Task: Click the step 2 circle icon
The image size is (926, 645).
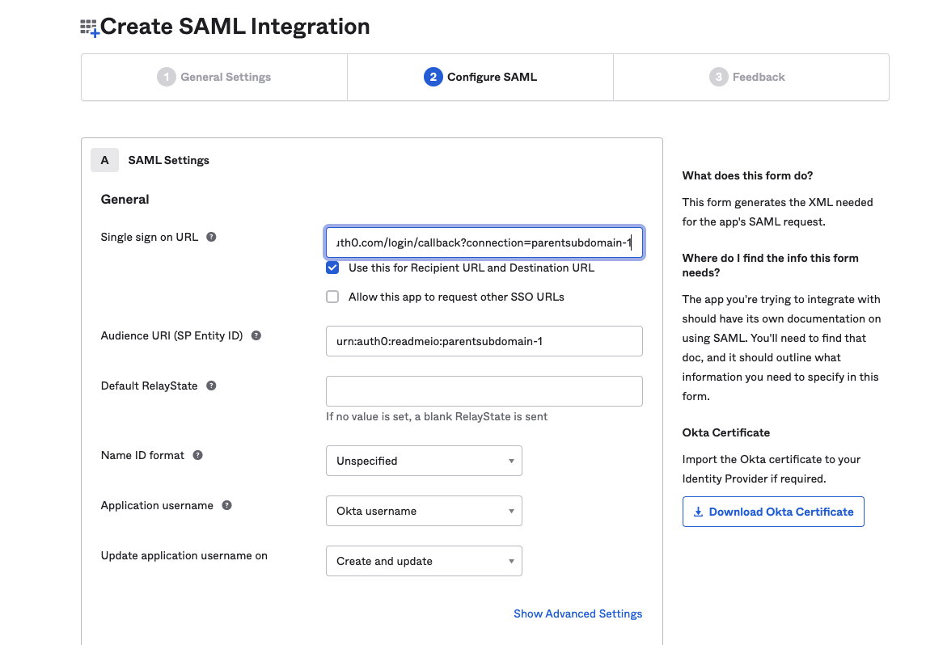Action: (433, 77)
